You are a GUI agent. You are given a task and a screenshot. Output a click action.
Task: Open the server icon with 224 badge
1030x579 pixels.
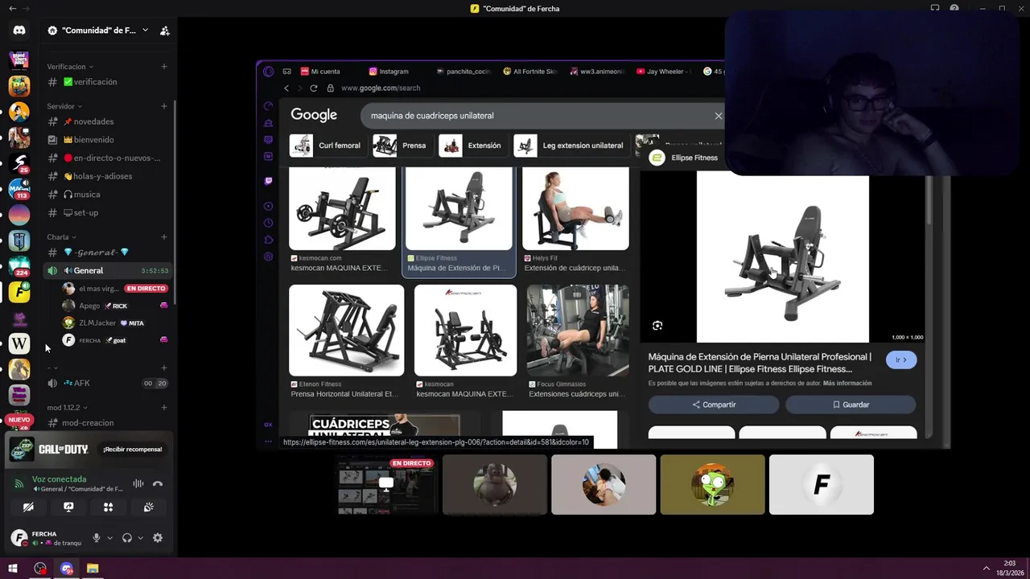click(19, 266)
